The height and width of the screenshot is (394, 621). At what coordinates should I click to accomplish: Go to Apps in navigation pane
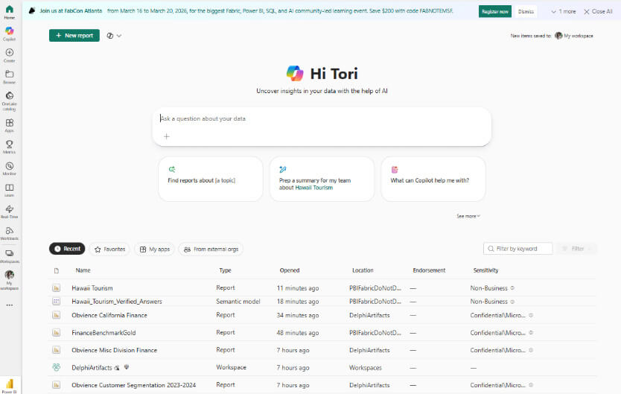pyautogui.click(x=9, y=124)
